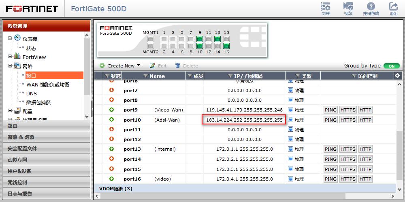This screenshot has height=202, width=405.
Task: Click the status filter icon in 状态 column
Action: (107, 76)
